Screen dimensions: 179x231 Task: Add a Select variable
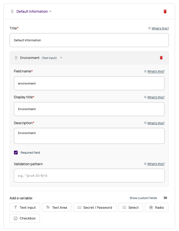point(130,207)
